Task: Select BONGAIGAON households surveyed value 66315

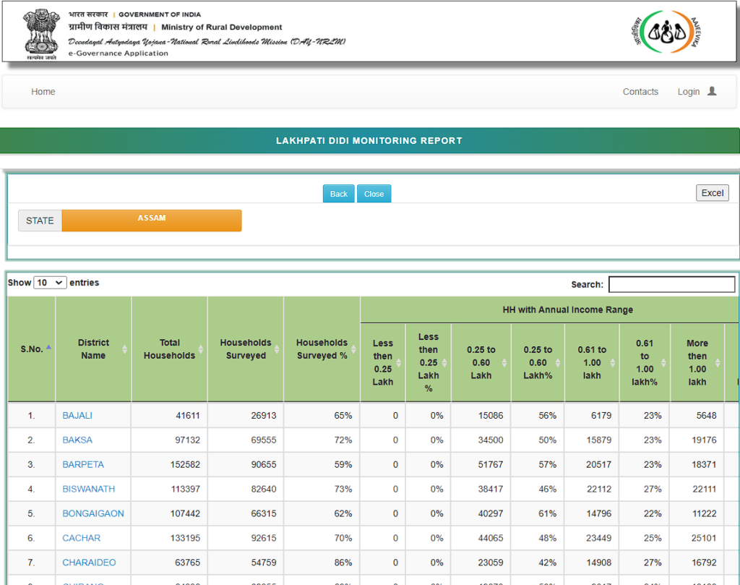Action: [x=264, y=513]
